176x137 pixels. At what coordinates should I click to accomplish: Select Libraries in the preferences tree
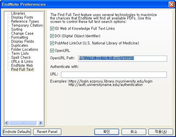18,13
